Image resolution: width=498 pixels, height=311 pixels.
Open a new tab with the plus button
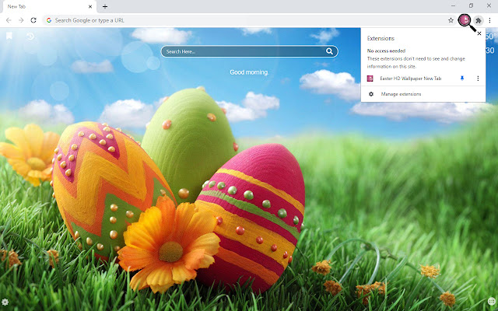tap(105, 6)
